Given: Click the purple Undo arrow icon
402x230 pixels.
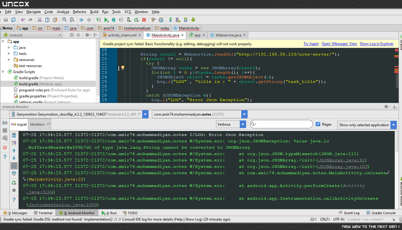Looking at the screenshot, I should pyautogui.click(x=23, y=20).
